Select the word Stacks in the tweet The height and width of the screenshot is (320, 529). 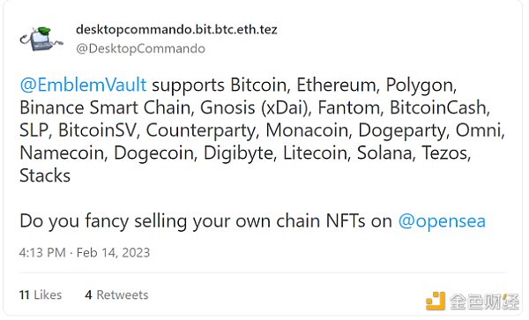point(45,175)
